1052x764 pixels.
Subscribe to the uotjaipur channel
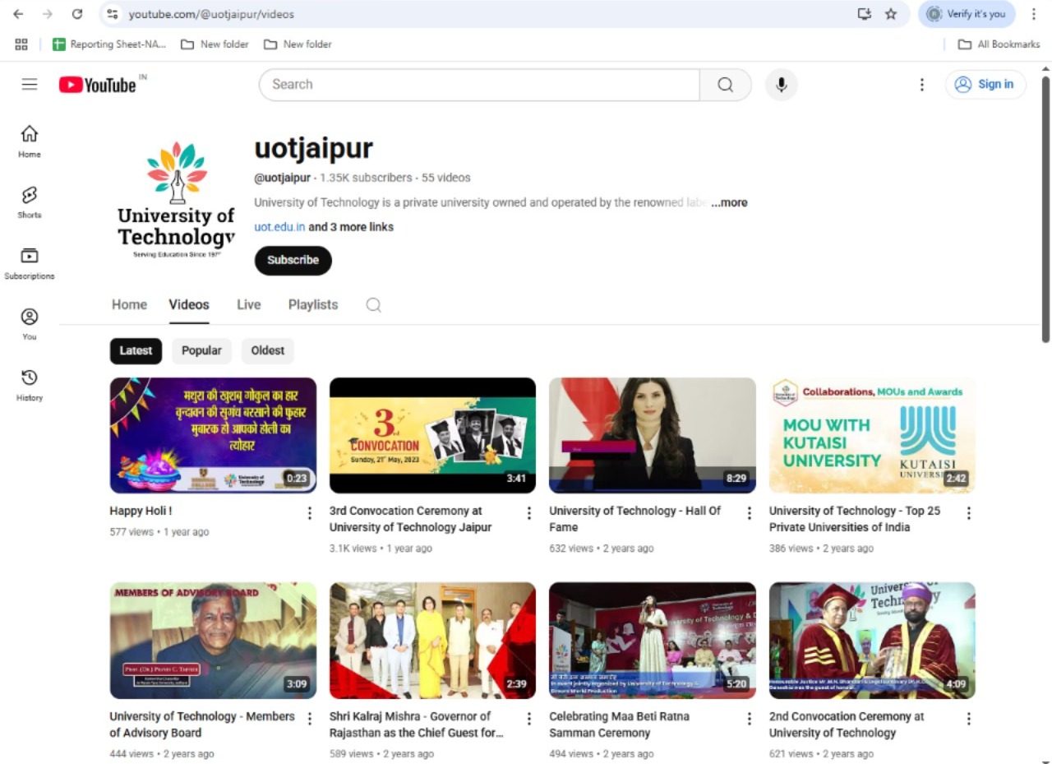(293, 260)
